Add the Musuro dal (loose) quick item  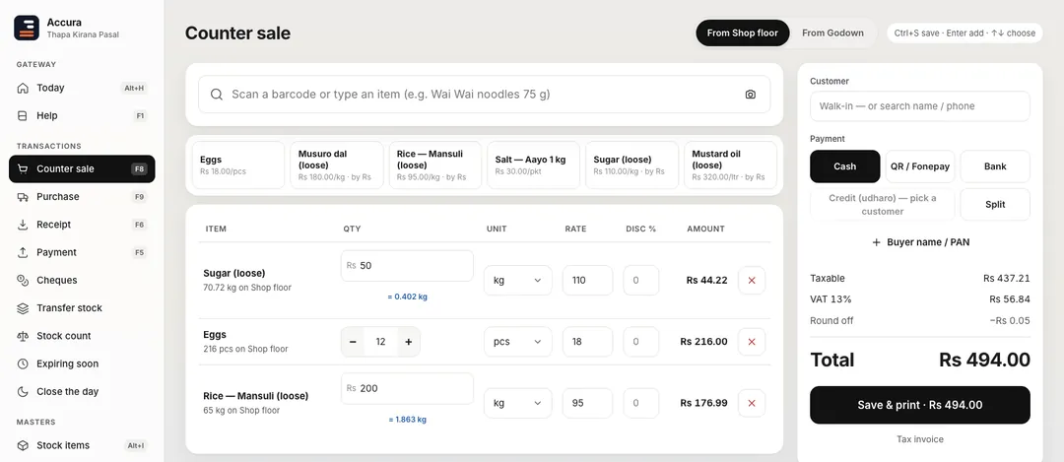click(337, 165)
